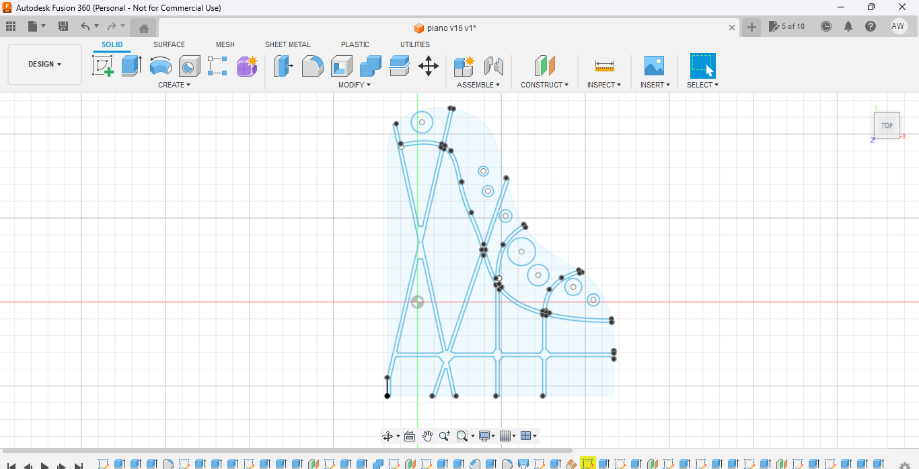Open the Help menu icon
The width and height of the screenshot is (919, 469).
click(871, 26)
